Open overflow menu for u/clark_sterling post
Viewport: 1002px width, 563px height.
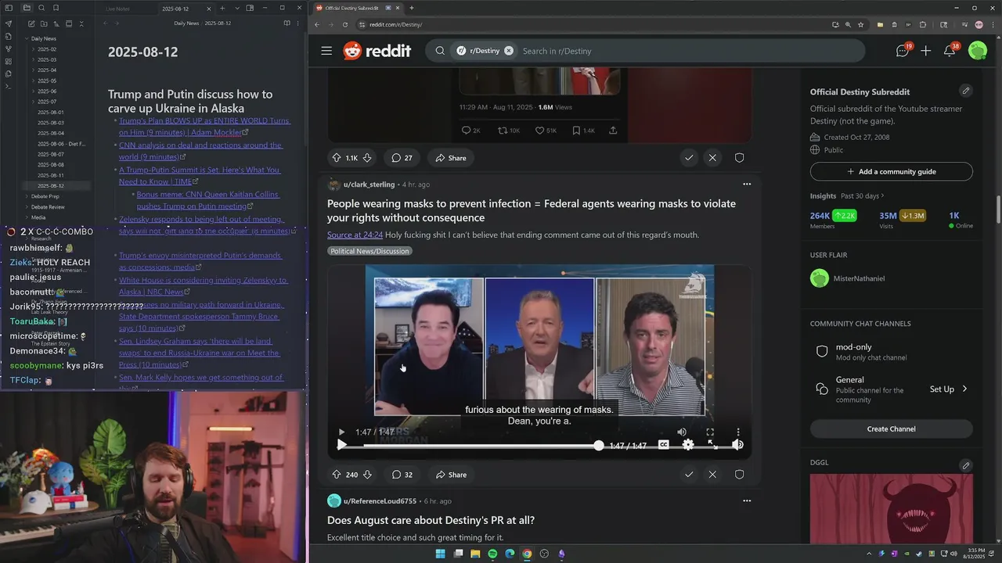point(747,185)
